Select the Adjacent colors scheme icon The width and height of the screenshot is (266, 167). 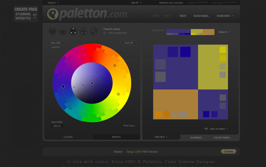coord(63,31)
